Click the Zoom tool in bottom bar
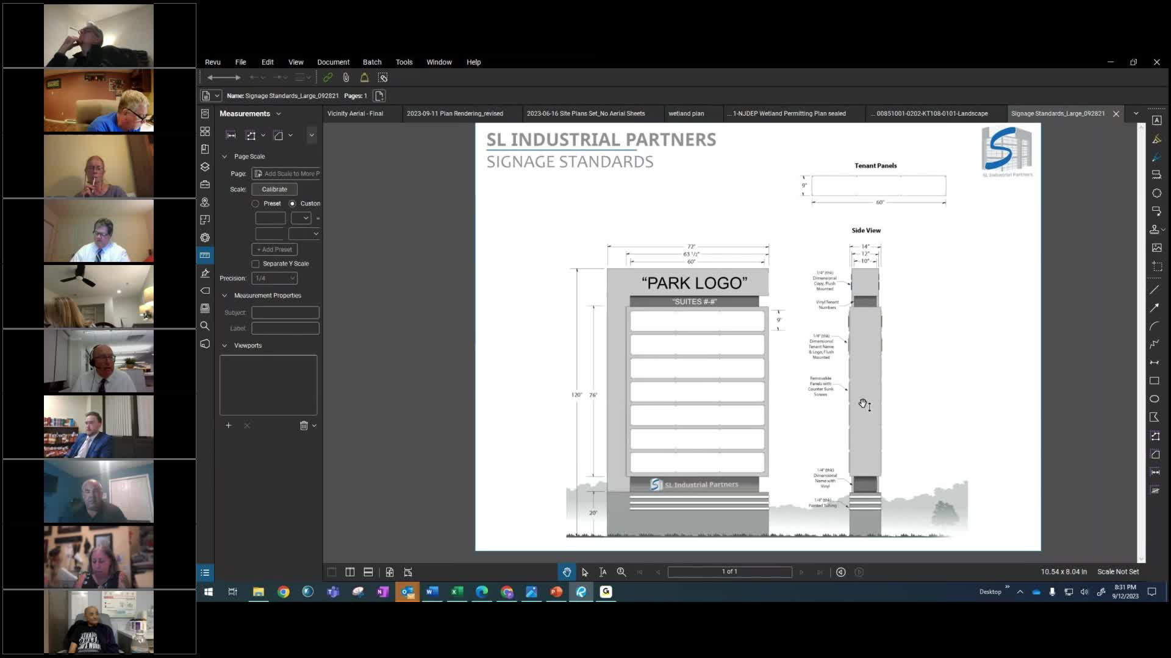 pyautogui.click(x=621, y=572)
